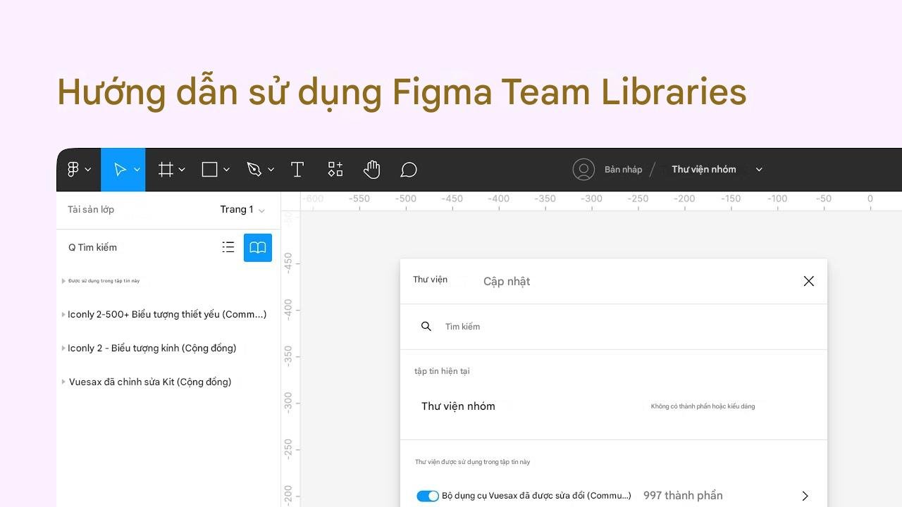
Task: Open the Thư viện nhóm file dropdown
Action: (759, 170)
